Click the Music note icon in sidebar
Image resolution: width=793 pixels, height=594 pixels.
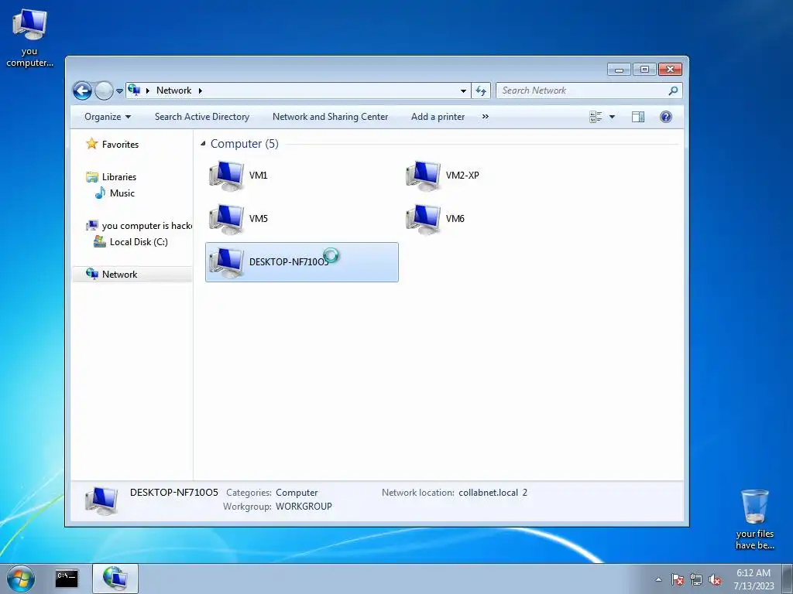pyautogui.click(x=100, y=193)
